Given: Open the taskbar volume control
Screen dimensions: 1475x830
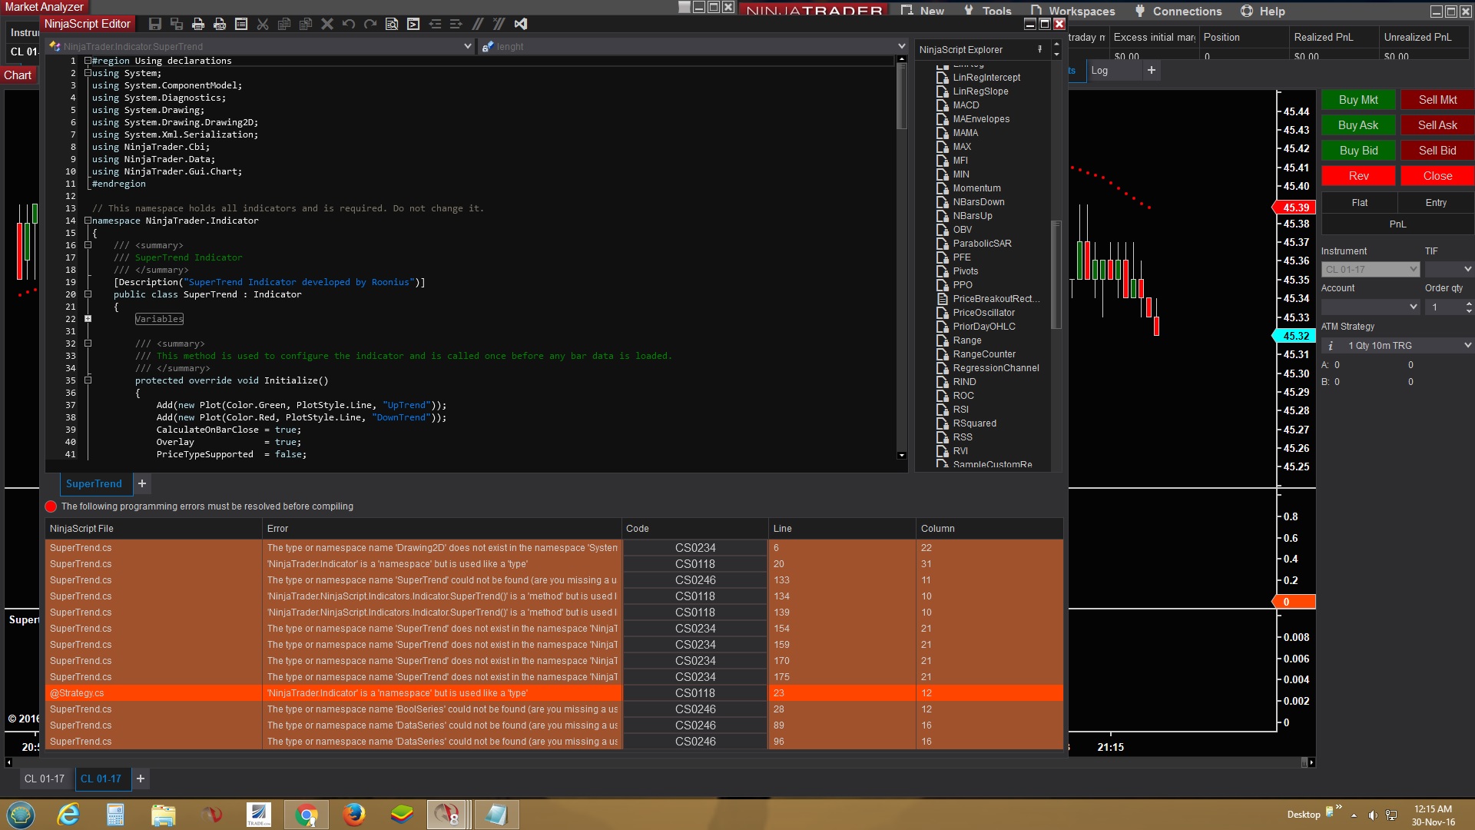Looking at the screenshot, I should click(1373, 815).
